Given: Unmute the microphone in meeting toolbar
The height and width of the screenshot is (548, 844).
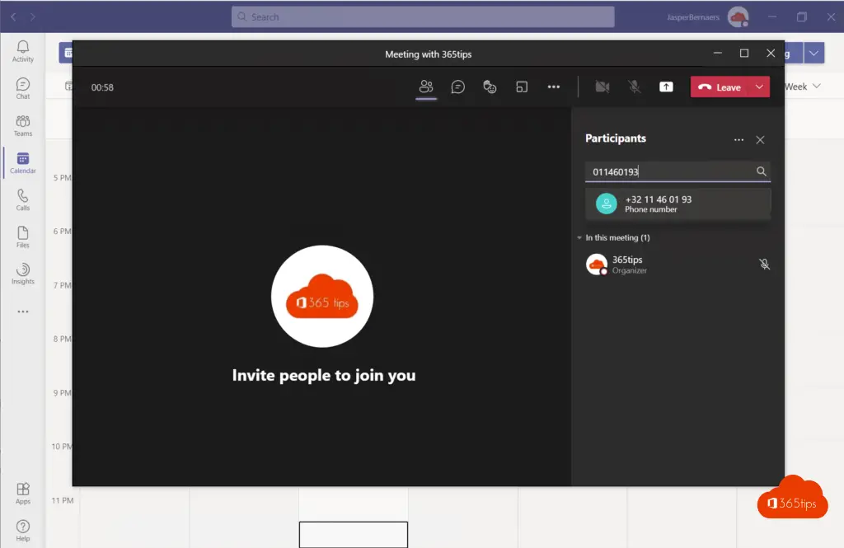Looking at the screenshot, I should (x=634, y=87).
